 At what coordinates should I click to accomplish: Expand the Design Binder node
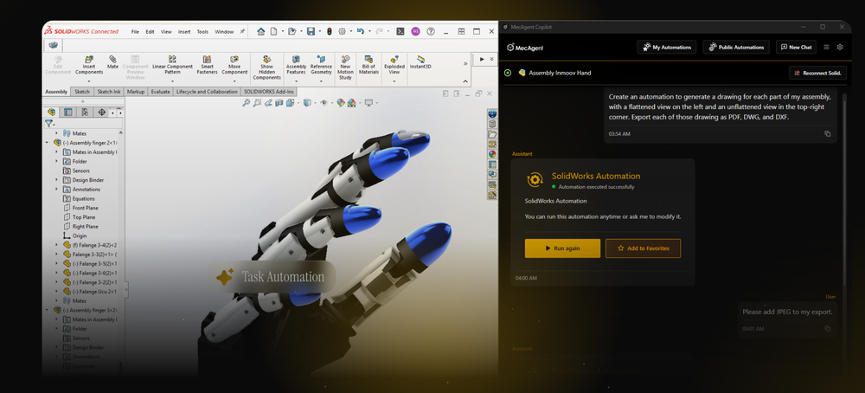[56, 180]
